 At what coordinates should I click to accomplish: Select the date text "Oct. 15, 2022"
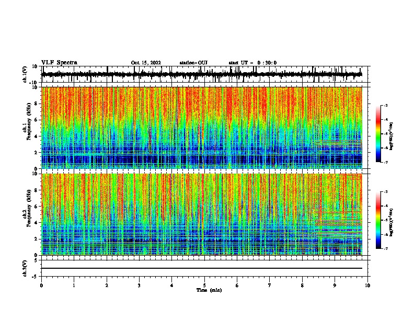(x=146, y=63)
